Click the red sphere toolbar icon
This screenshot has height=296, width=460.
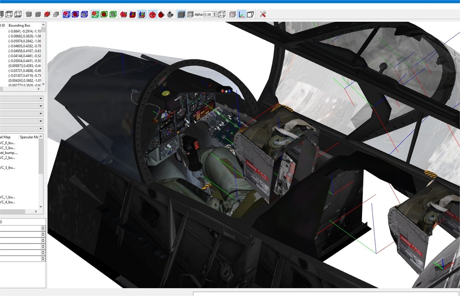click(x=47, y=14)
